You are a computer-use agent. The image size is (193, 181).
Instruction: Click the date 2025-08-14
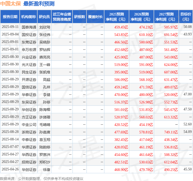tap(10, 139)
